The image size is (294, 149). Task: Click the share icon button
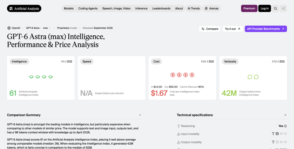pyautogui.click(x=283, y=8)
